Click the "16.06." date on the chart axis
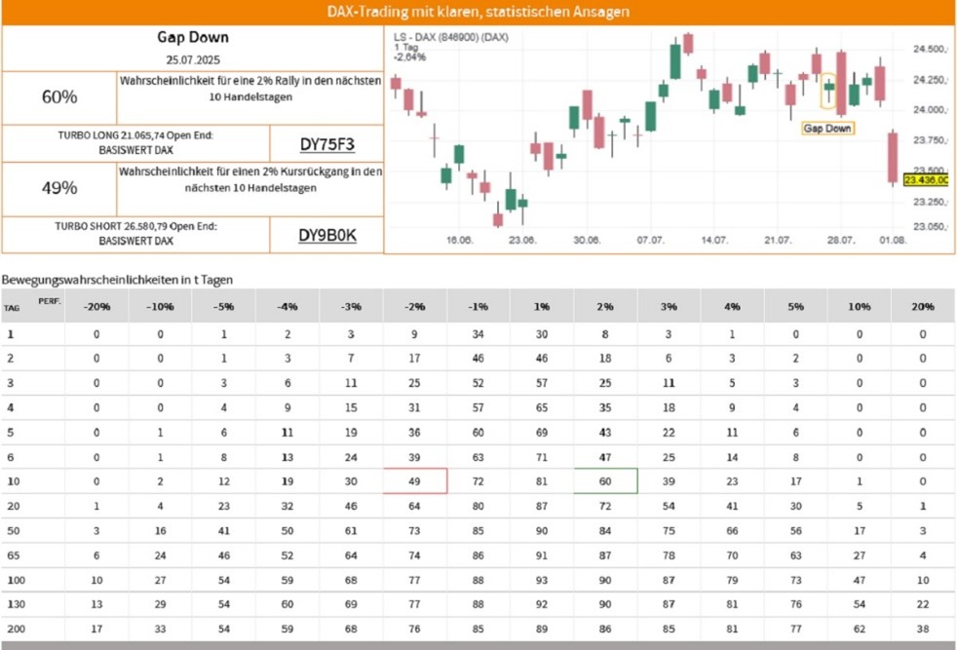957x650 pixels. 460,241
